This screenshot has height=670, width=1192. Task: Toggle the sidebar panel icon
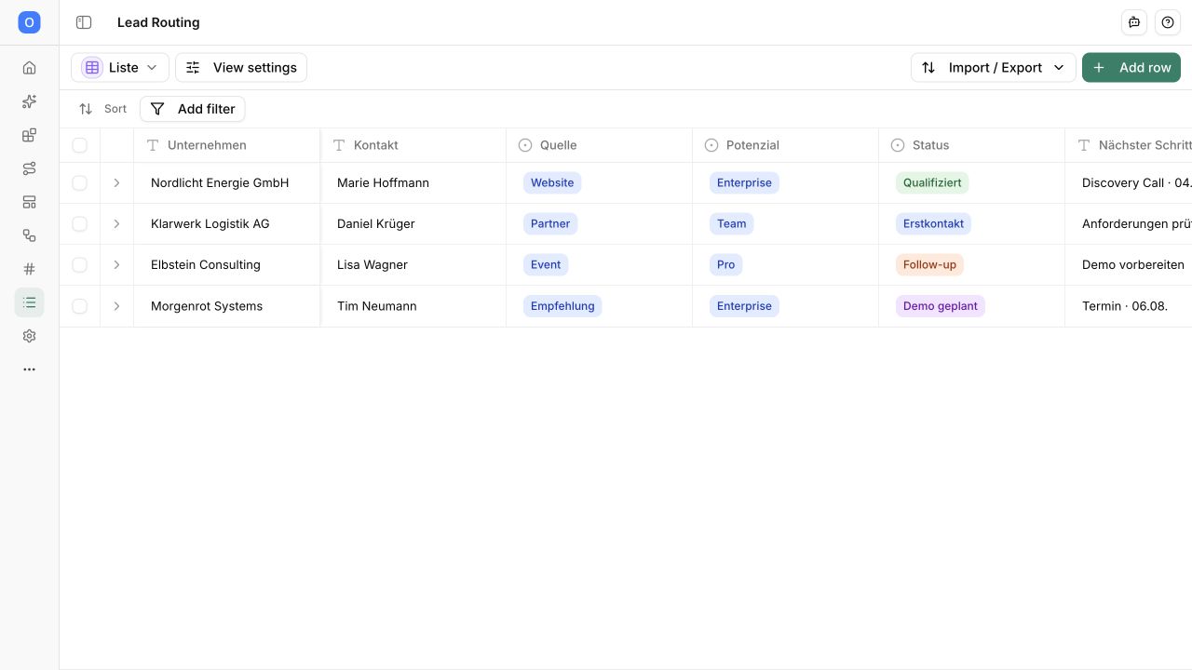(84, 22)
